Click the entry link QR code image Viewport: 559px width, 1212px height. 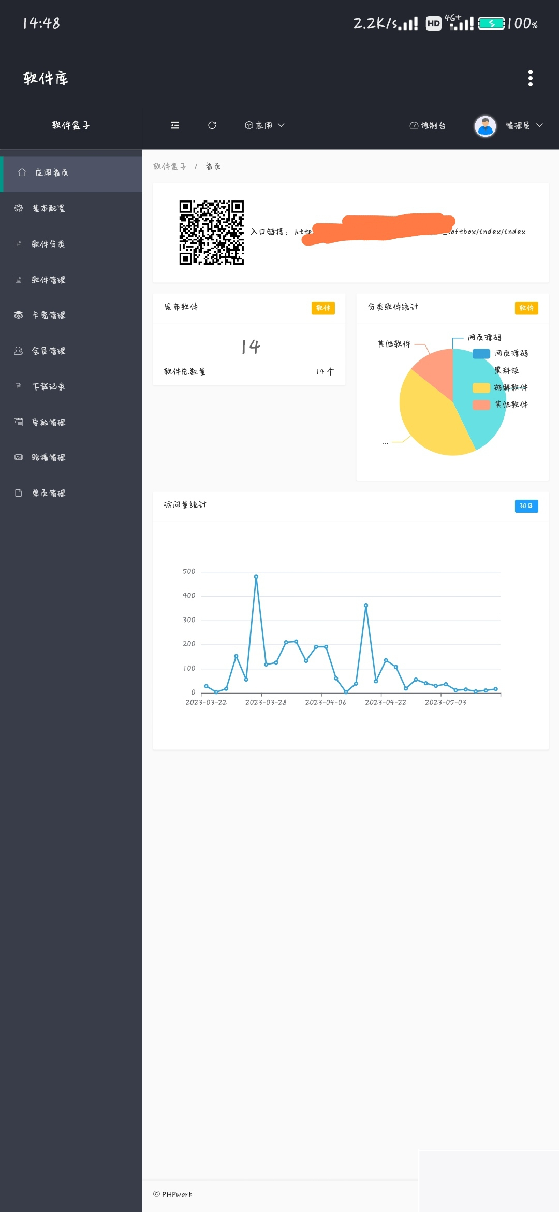(x=211, y=233)
